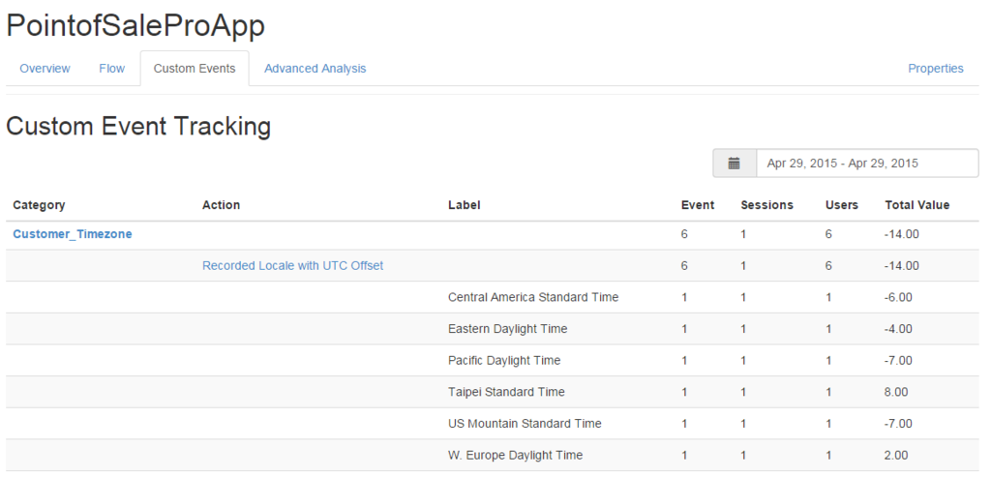991x478 pixels.
Task: Click the Sessions column header
Action: (766, 205)
